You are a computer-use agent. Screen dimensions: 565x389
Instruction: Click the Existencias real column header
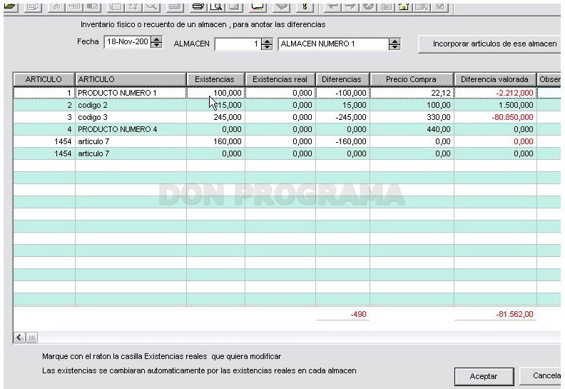[280, 79]
